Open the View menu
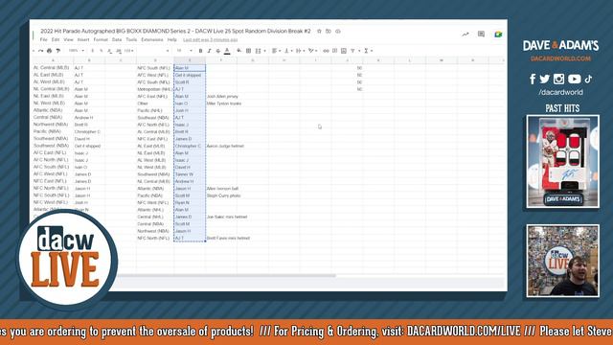Viewport: 613px width, 345px height. (x=68, y=40)
